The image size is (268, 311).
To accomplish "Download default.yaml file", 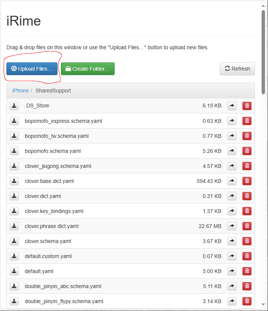I will tap(14, 271).
